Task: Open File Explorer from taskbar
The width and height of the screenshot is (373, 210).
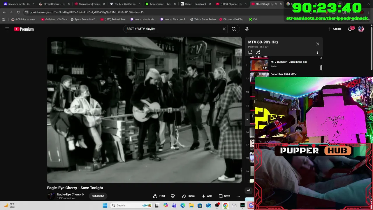Action: [x=191, y=205]
